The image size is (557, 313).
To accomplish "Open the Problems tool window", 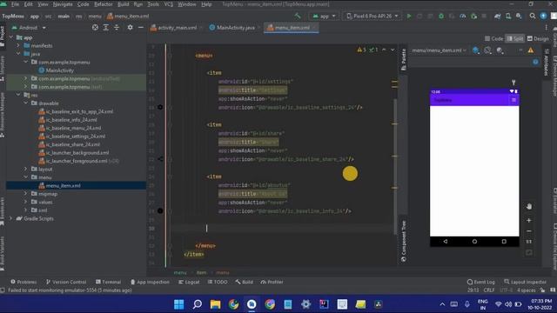I will 23,282.
